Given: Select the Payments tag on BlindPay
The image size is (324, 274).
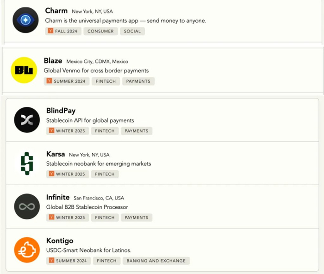Looking at the screenshot, I should [137, 131].
